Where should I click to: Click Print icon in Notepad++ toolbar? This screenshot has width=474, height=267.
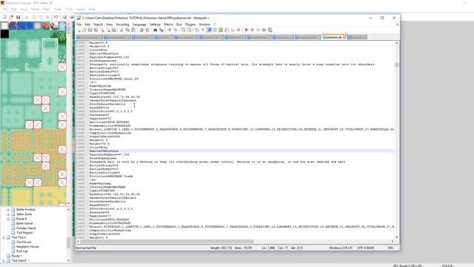113,30
